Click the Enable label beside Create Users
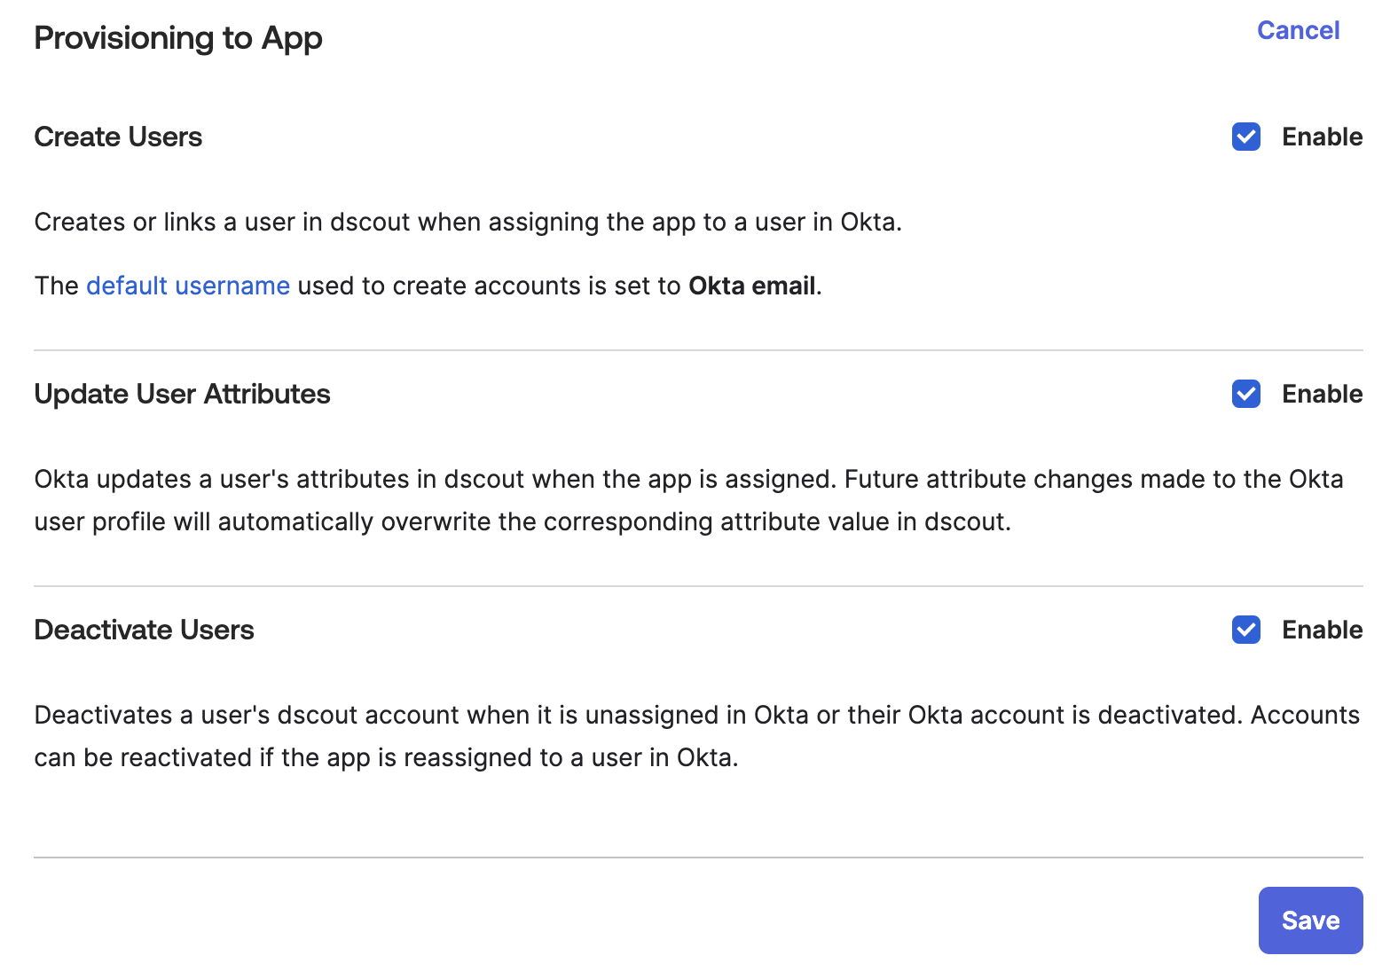This screenshot has height=979, width=1398. click(1322, 137)
